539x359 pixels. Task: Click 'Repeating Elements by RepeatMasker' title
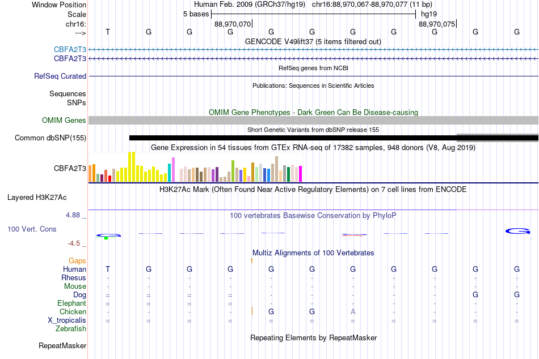313,337
